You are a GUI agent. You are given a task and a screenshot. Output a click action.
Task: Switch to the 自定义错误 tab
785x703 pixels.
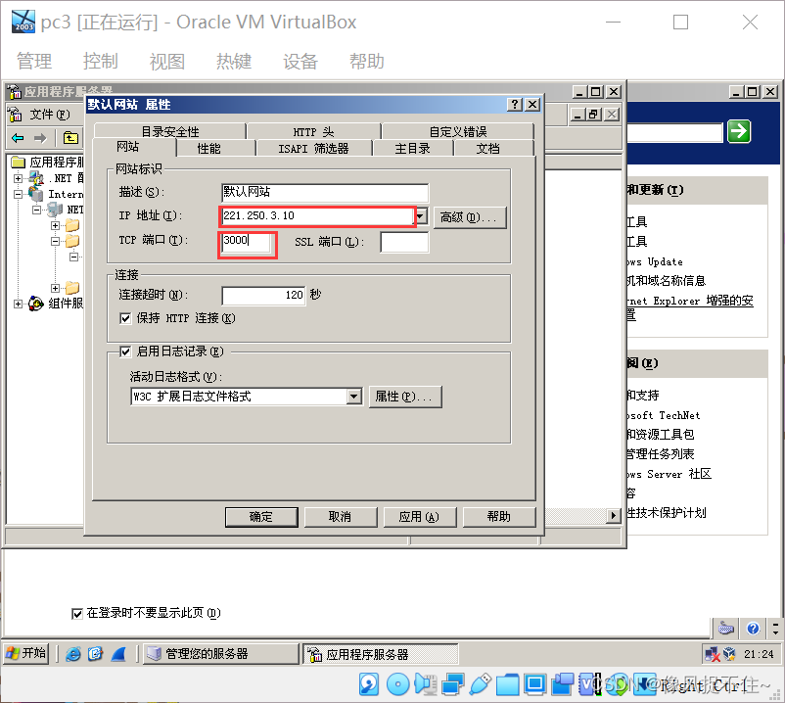pos(457,131)
